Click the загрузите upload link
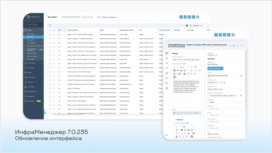Image resolution: width=272 pixels, height=153 pixels. click(196, 113)
